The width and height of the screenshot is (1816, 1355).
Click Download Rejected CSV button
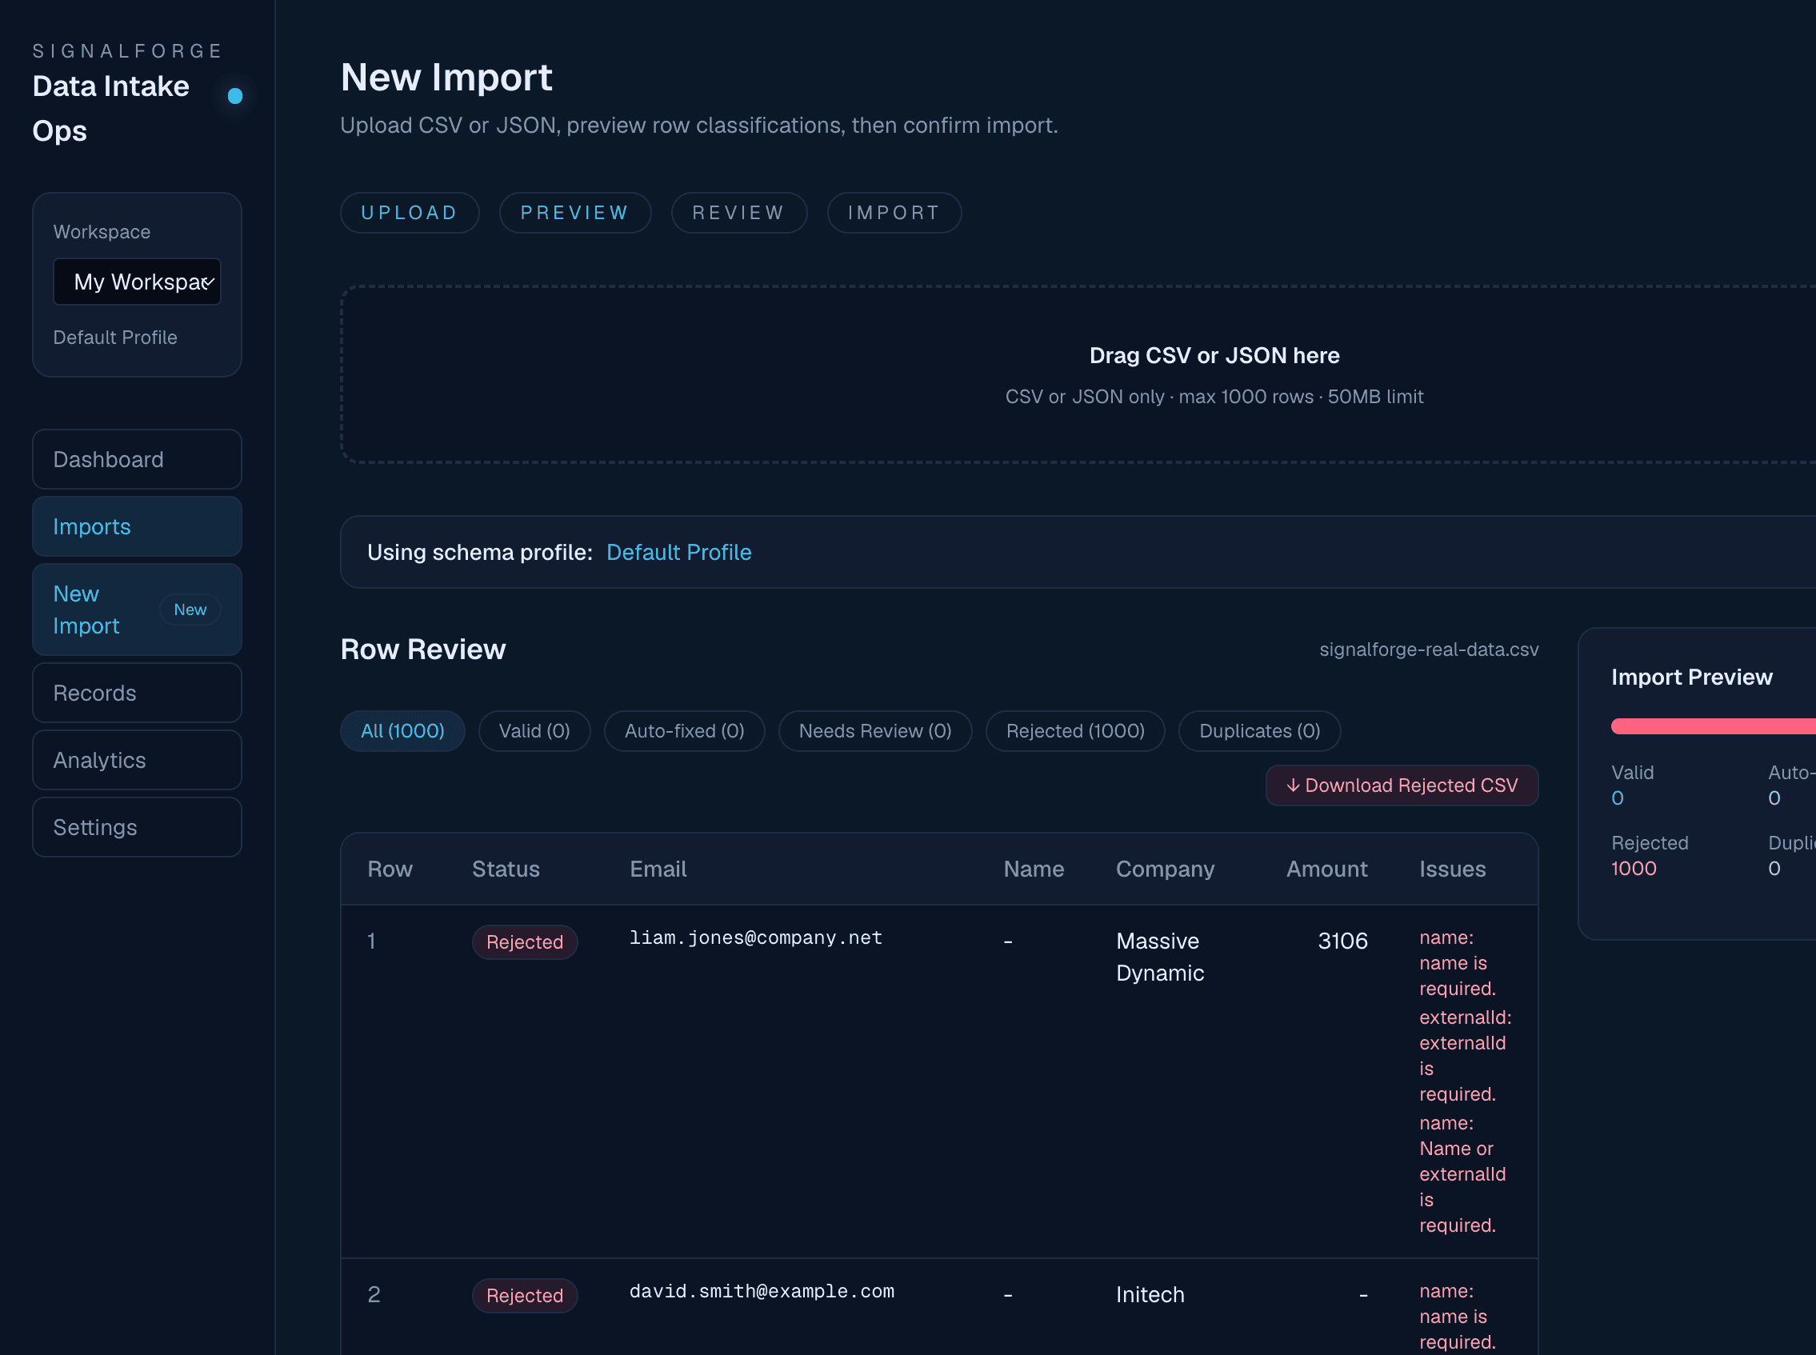pos(1402,785)
